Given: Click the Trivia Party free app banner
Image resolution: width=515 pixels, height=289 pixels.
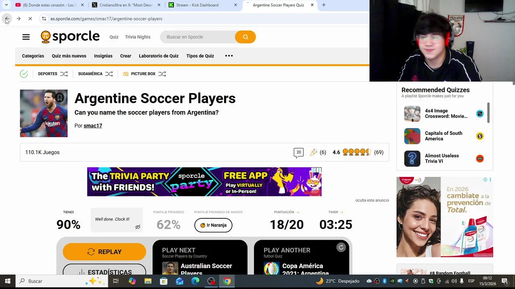Looking at the screenshot, I should [204, 182].
